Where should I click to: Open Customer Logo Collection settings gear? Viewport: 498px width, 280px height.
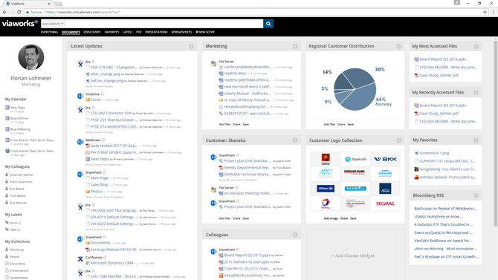click(398, 140)
